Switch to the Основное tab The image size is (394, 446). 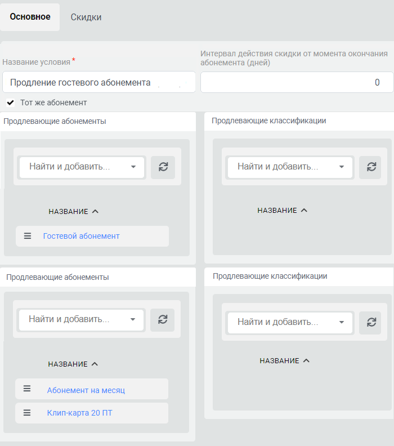click(x=30, y=17)
